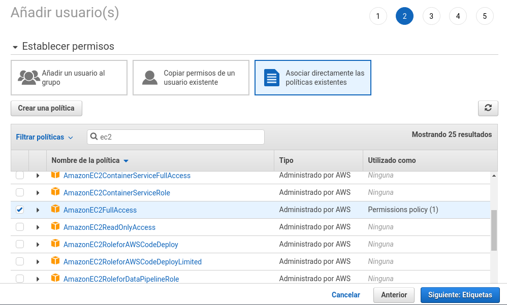Click the Crear una política button
The height and width of the screenshot is (305, 507).
pyautogui.click(x=46, y=108)
